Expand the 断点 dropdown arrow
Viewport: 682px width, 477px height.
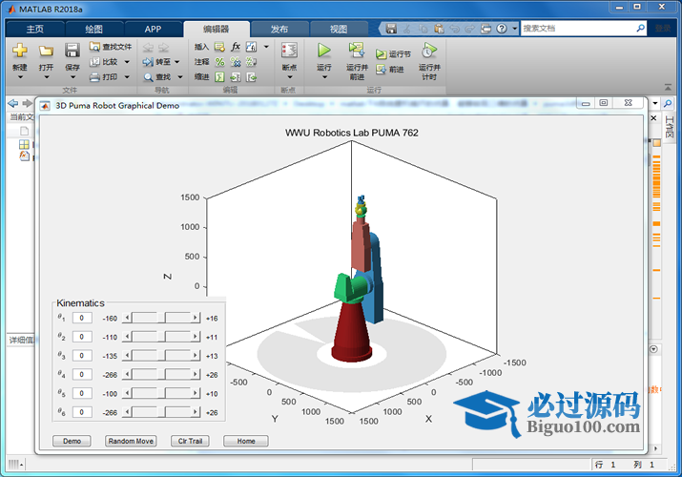click(x=290, y=77)
